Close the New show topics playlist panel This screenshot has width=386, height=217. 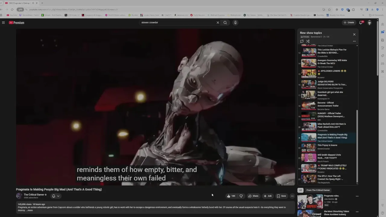[354, 34]
